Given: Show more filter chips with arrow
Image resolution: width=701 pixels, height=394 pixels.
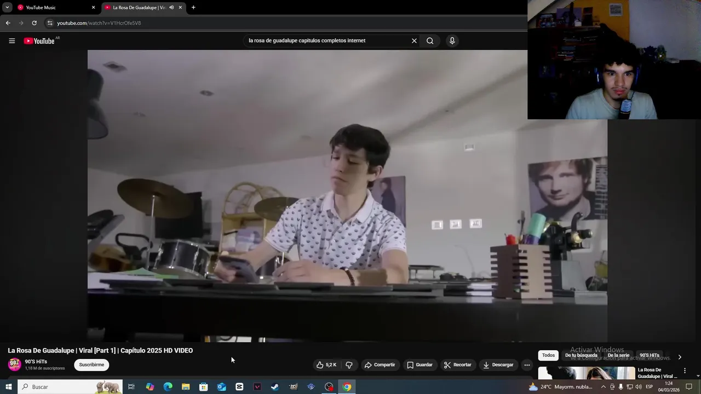Looking at the screenshot, I should [680, 357].
